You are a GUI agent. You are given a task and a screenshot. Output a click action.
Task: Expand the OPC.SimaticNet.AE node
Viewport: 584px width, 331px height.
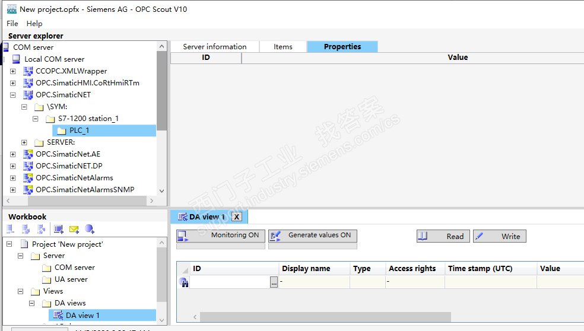13,154
